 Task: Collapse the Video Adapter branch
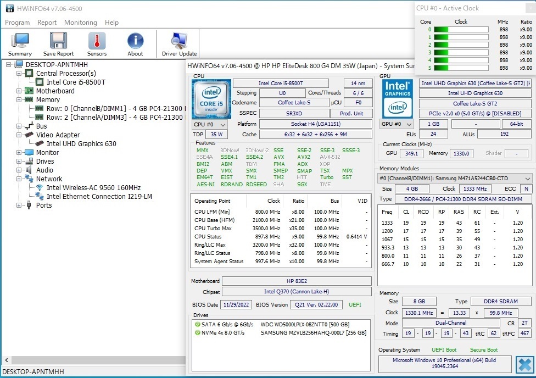[x=19, y=135]
